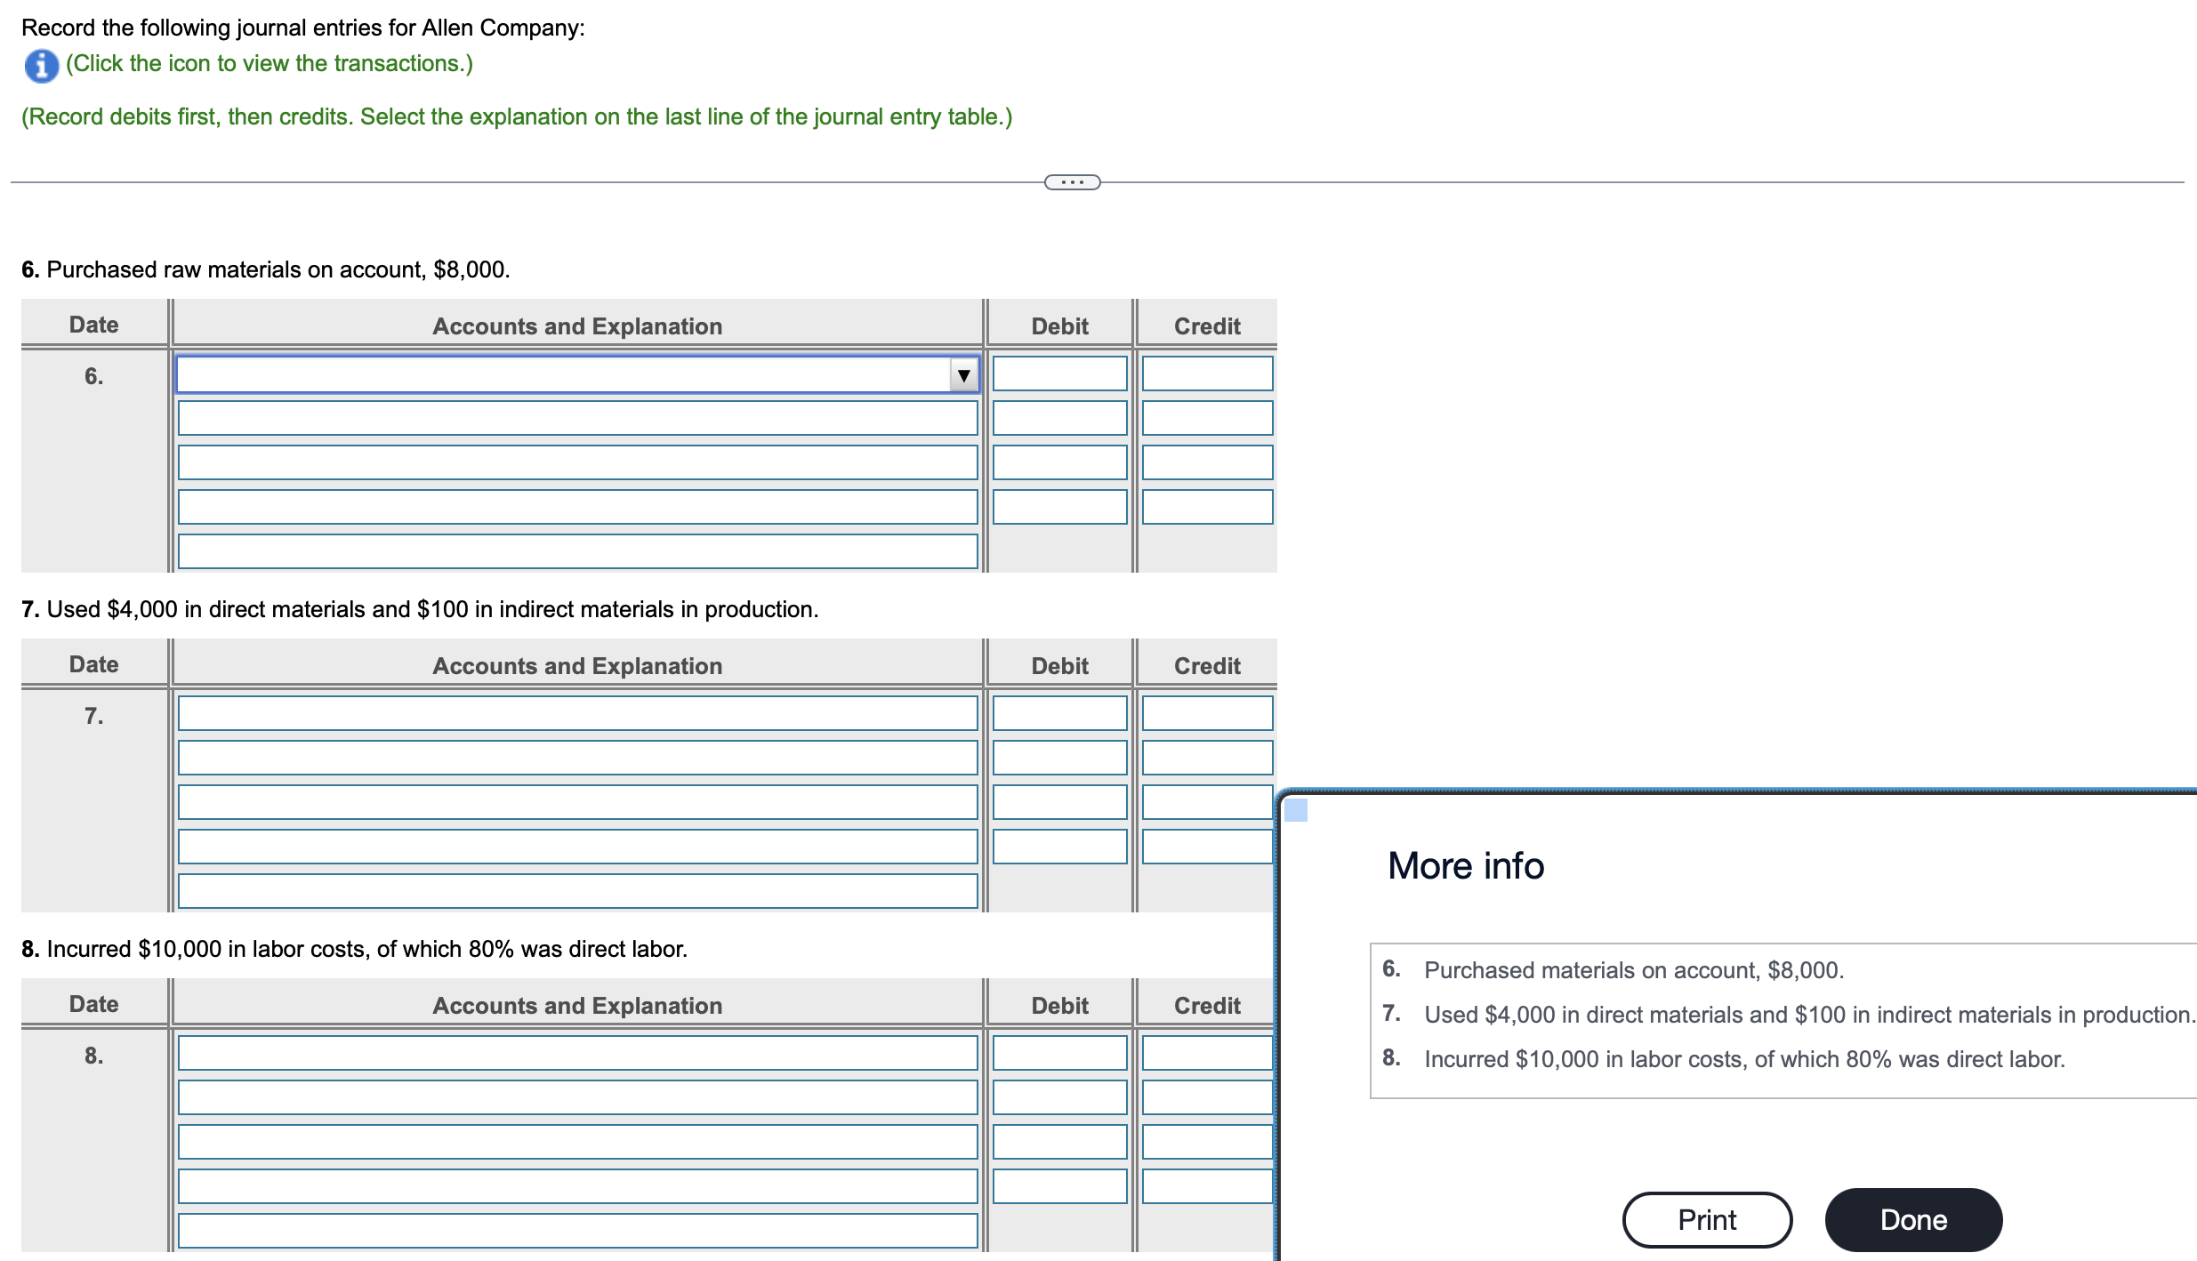Click the third account line in entry 8
Screen dimensions: 2197x1261
click(x=577, y=1142)
